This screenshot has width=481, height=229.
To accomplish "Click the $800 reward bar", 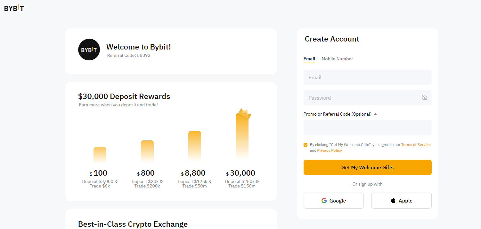I will 147,151.
